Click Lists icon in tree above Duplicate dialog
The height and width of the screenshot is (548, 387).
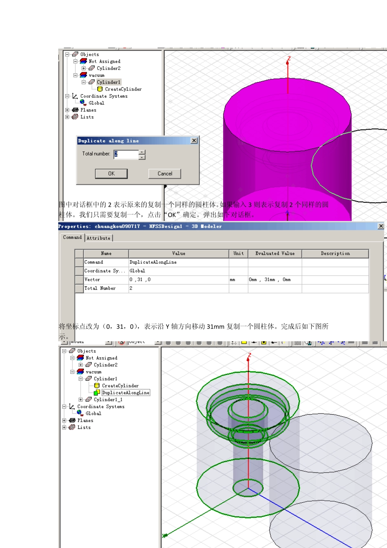(x=75, y=117)
